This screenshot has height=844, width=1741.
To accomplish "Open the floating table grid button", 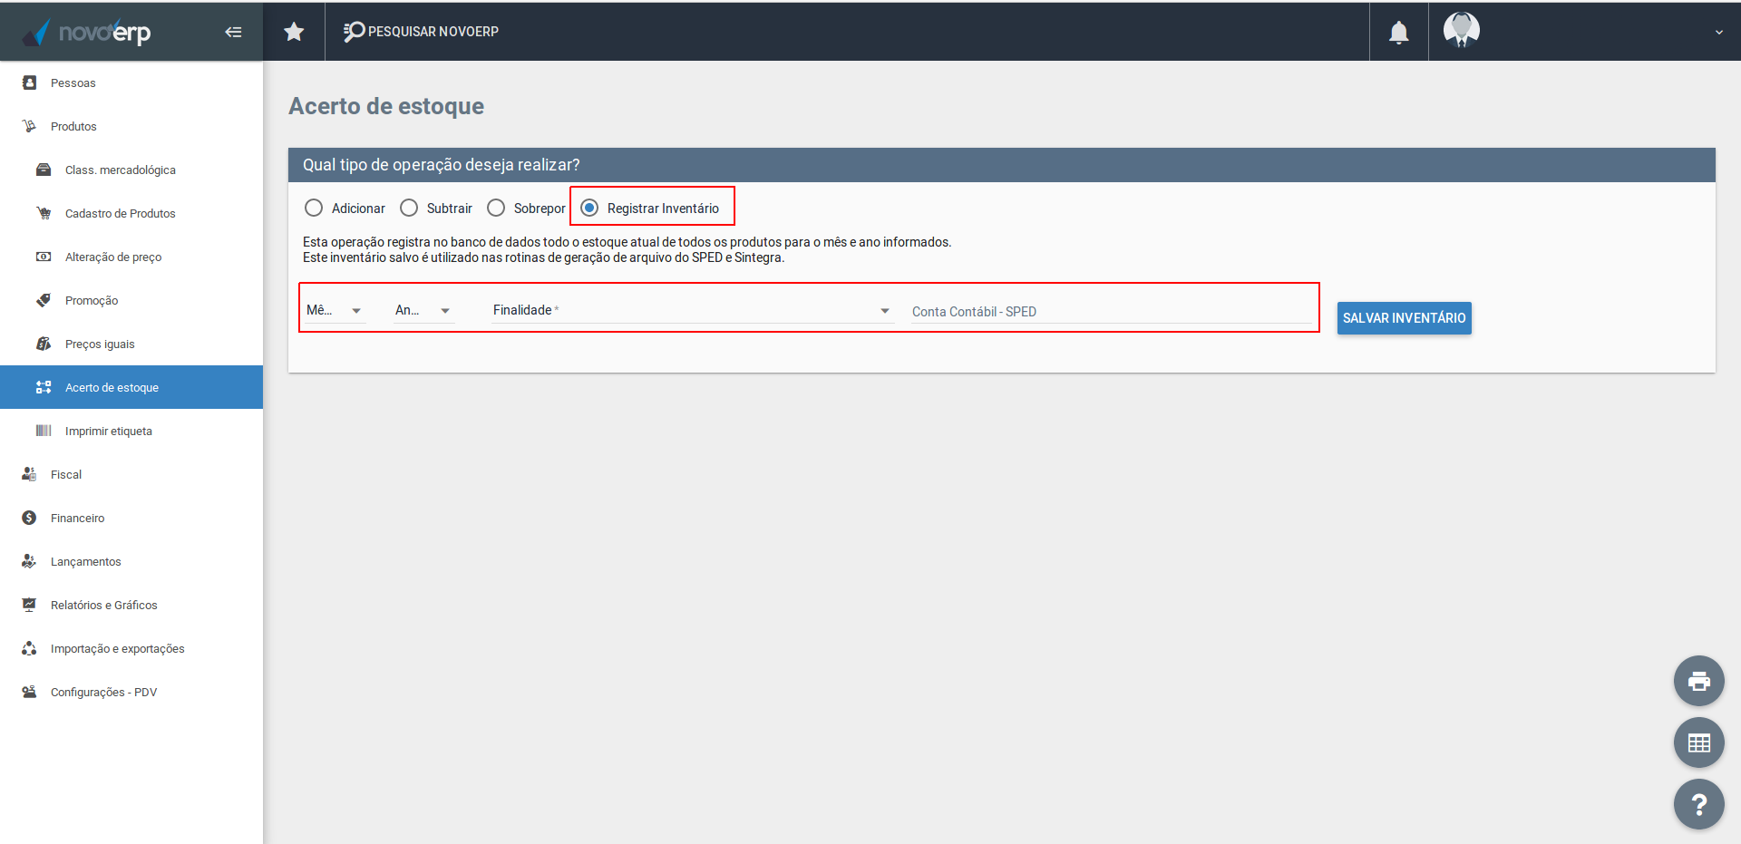I will coord(1698,742).
